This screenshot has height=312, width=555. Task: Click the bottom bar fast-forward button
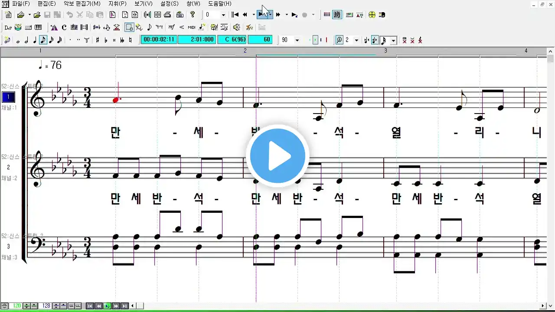pyautogui.click(x=116, y=306)
